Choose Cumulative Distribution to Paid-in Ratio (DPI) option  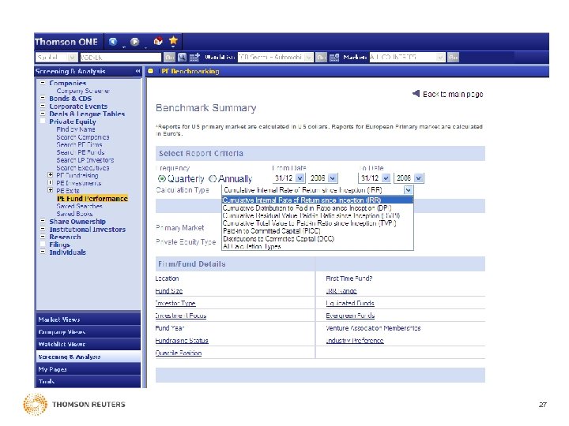pyautogui.click(x=318, y=208)
